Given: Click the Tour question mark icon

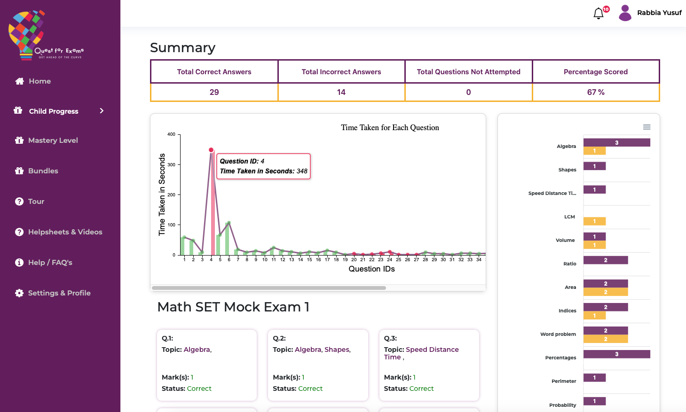Looking at the screenshot, I should point(19,202).
